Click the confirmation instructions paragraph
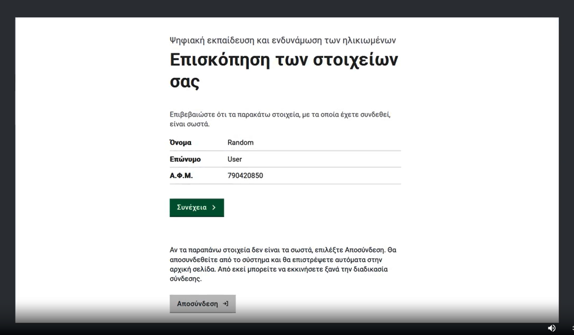The height and width of the screenshot is (335, 574). [x=279, y=119]
